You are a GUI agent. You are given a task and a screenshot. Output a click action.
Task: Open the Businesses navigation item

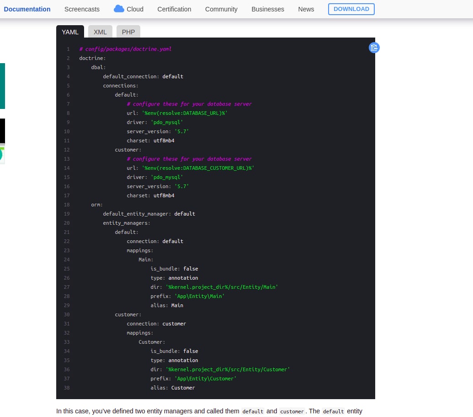pyautogui.click(x=267, y=9)
